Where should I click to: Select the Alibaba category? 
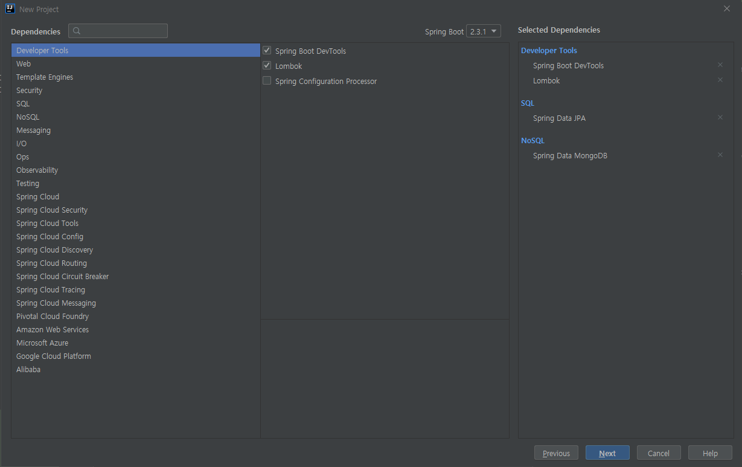click(136, 369)
